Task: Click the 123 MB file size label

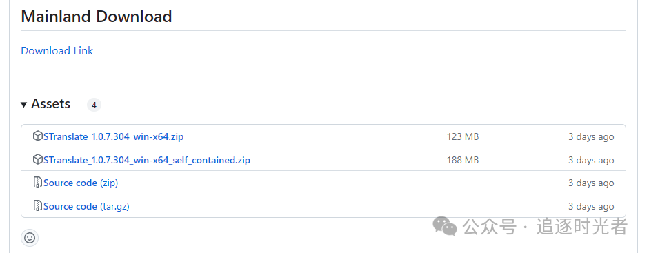Action: 463,136
